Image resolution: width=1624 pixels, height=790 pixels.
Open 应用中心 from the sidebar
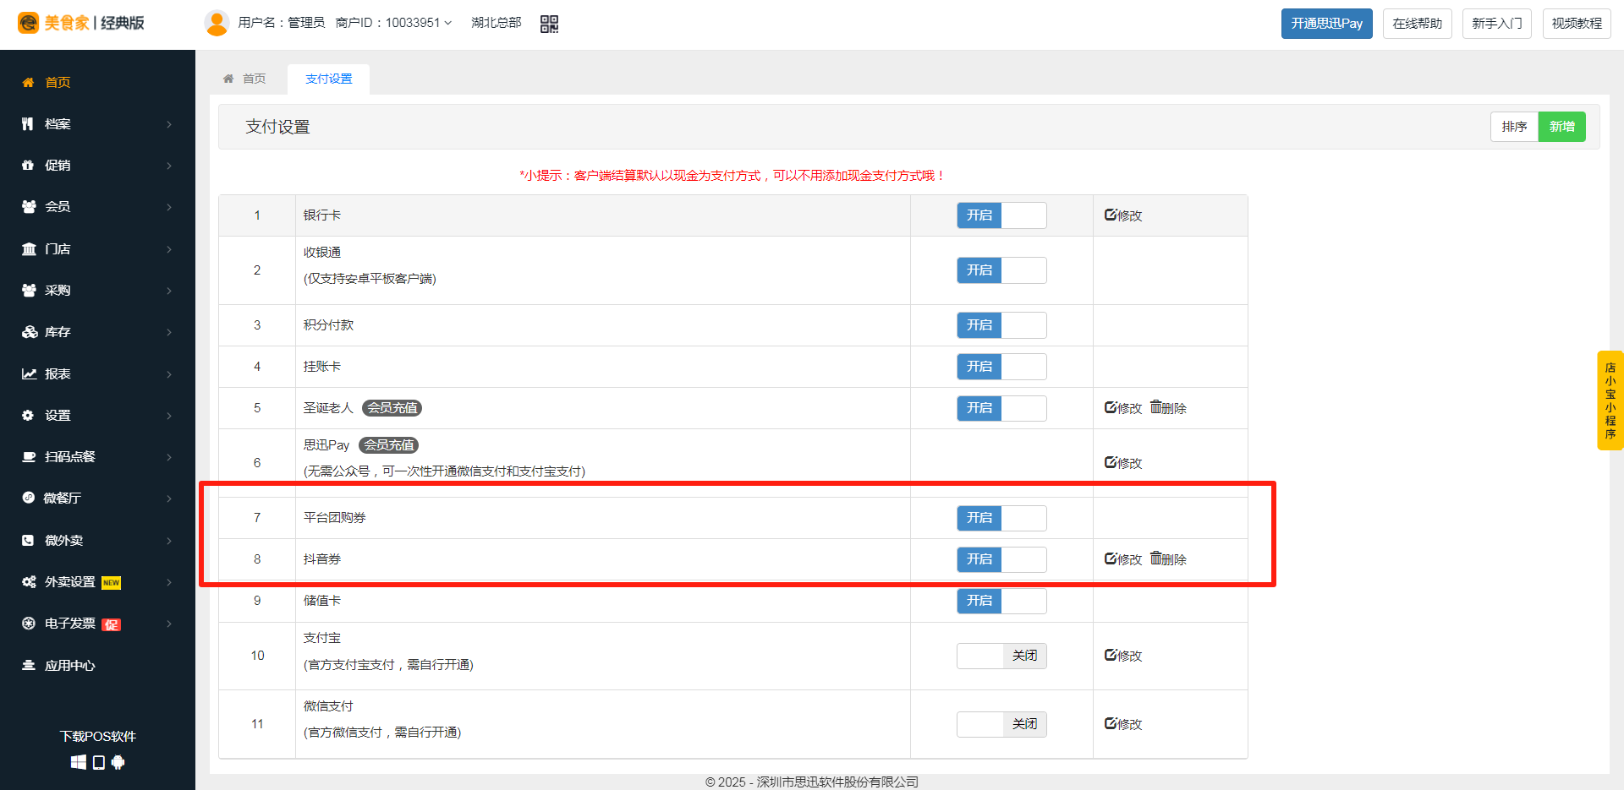69,666
